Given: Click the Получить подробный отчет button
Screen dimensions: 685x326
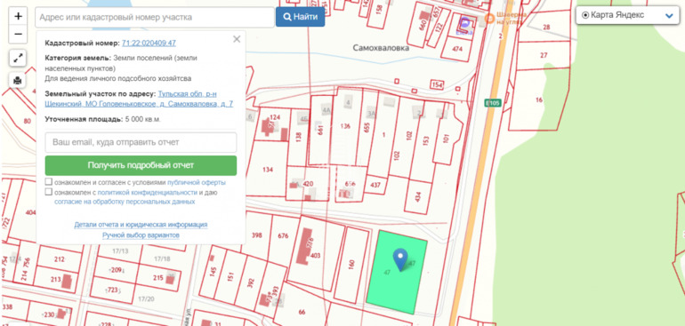Looking at the screenshot, I should [x=141, y=165].
